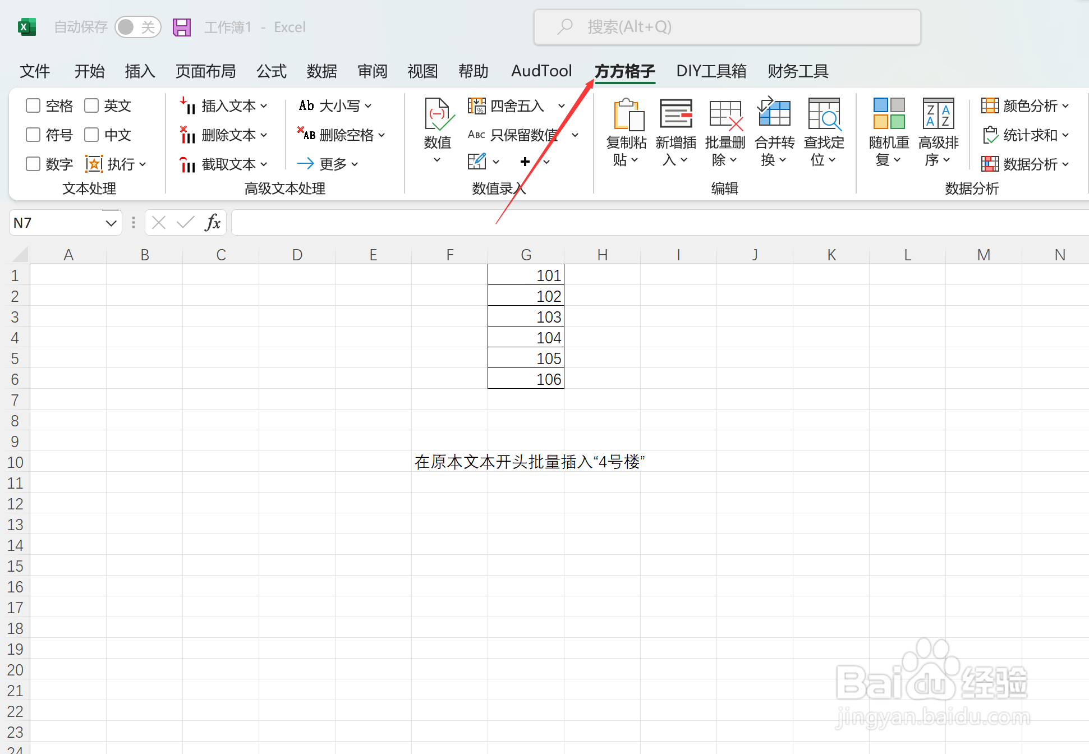1089x754 pixels.
Task: Click the text 在原本文本开头批量插入
Action: click(x=504, y=462)
